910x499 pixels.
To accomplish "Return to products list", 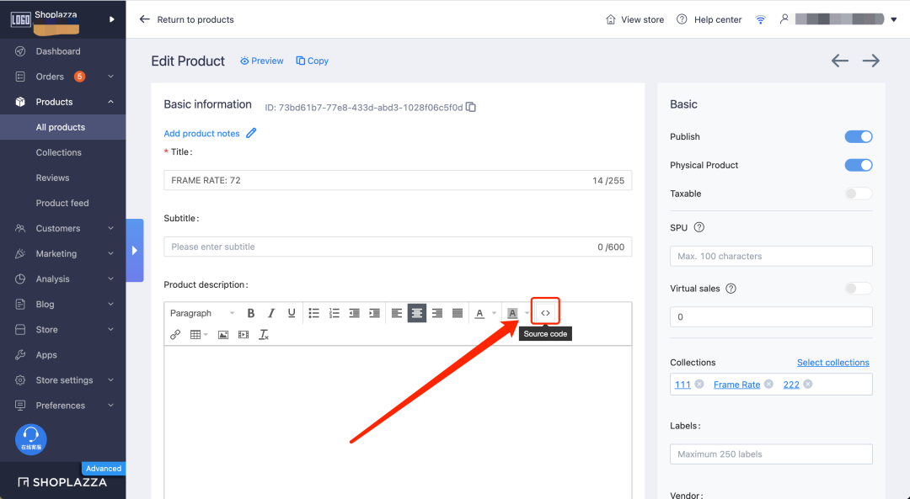I will click(186, 19).
